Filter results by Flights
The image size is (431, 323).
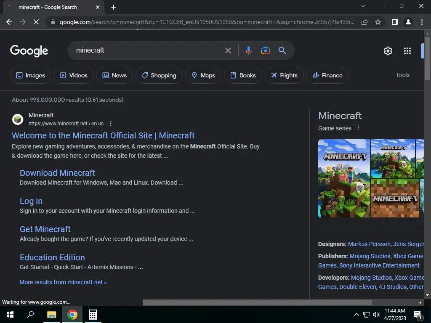pyautogui.click(x=284, y=75)
